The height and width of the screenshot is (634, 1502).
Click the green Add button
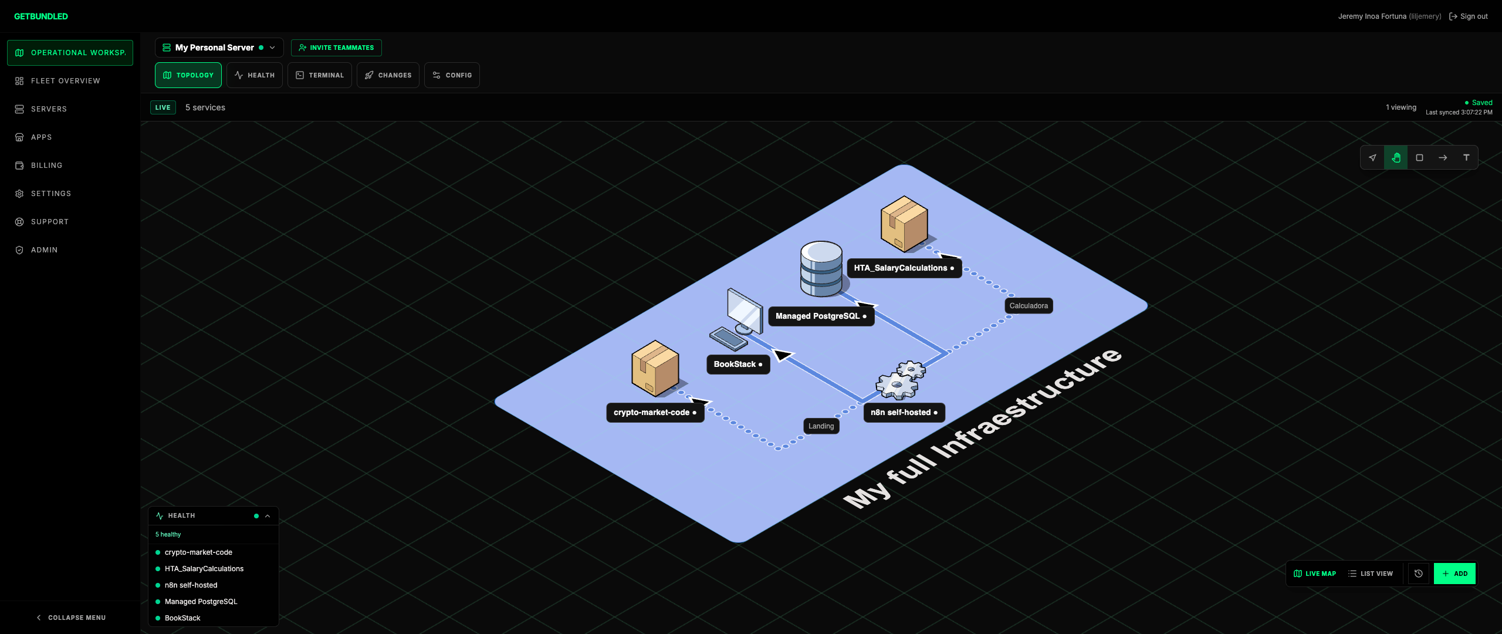point(1454,574)
